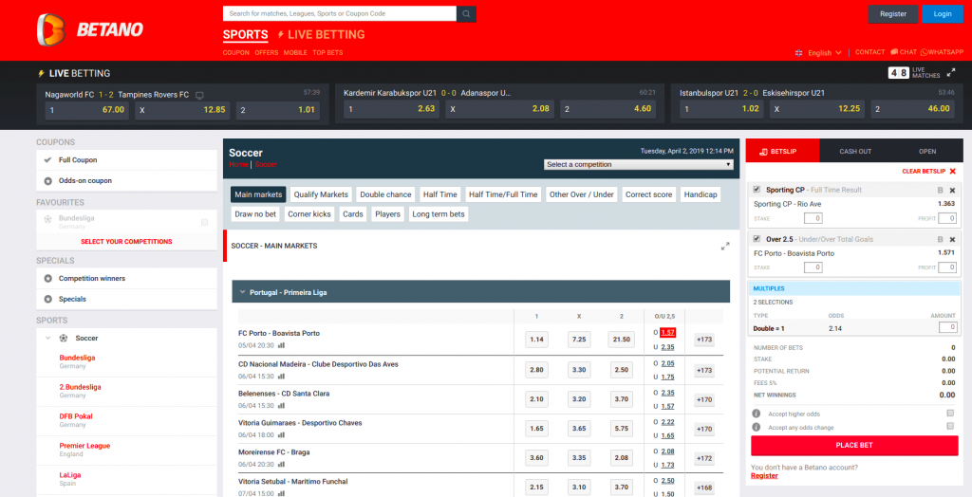Select under 2.35 odds for FC Porto match
Viewport: 972px width, 497px height.
coord(667,347)
